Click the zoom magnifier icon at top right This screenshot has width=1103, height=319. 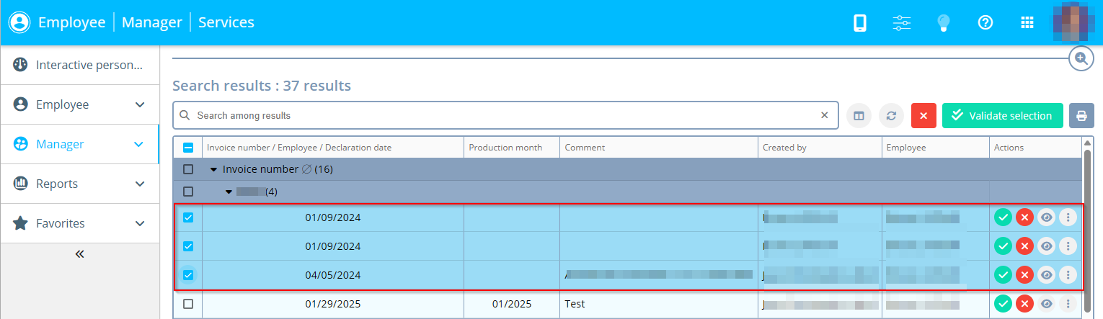tap(1081, 58)
